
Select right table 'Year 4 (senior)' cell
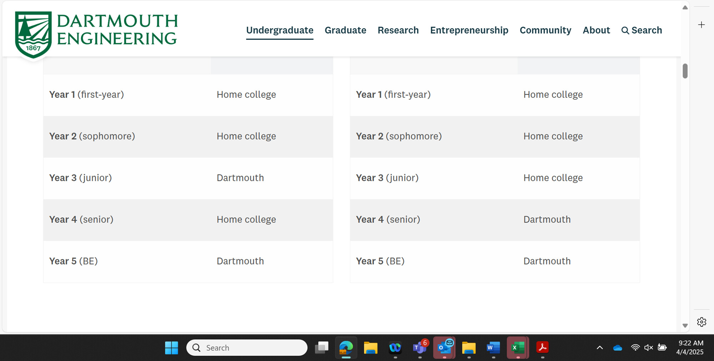(x=434, y=220)
